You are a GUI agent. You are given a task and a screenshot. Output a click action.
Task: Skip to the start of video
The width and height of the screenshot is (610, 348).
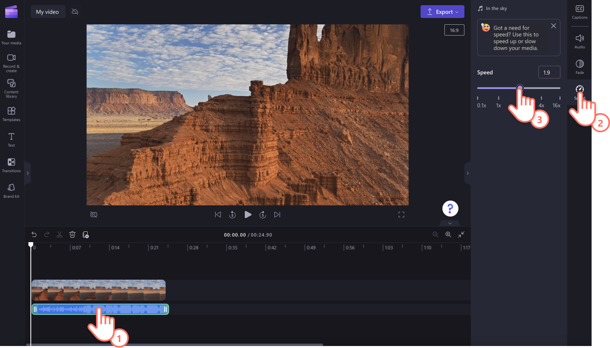218,215
